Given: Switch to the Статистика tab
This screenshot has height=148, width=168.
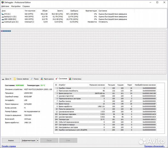Looking at the screenshot, I should point(75,79).
